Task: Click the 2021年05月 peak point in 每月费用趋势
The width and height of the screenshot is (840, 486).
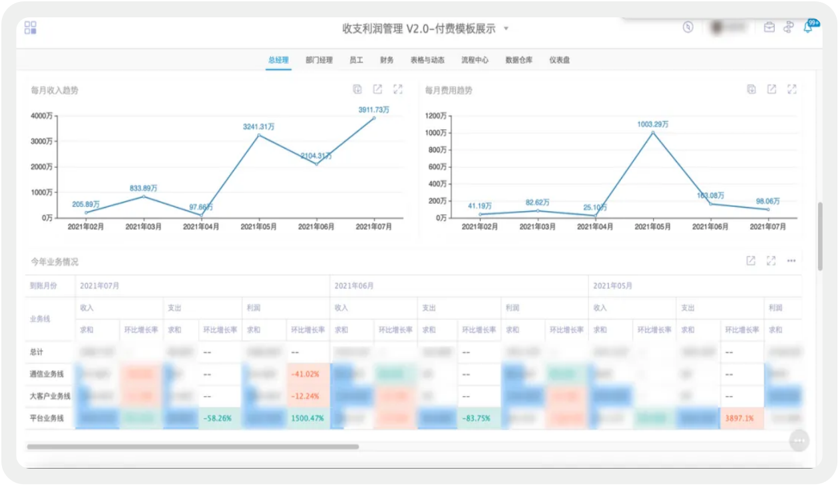Action: 652,132
